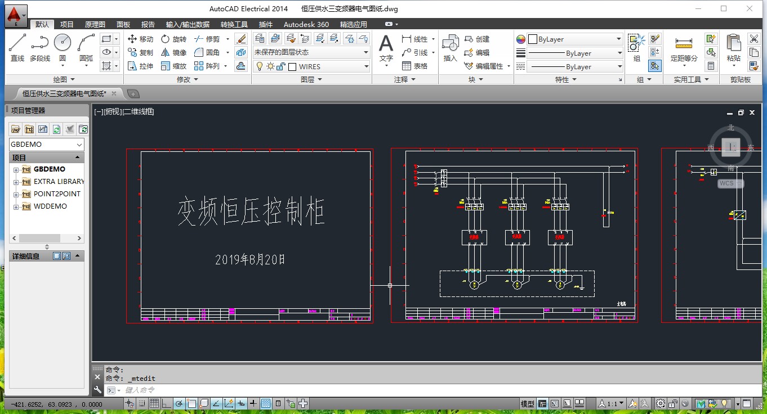Insert a 表格 table
Screen dimensions: 767x414
(x=415, y=66)
